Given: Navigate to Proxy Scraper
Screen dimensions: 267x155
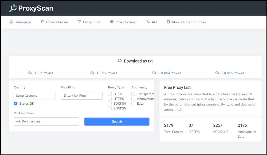Looking at the screenshot, I should click(x=123, y=22).
